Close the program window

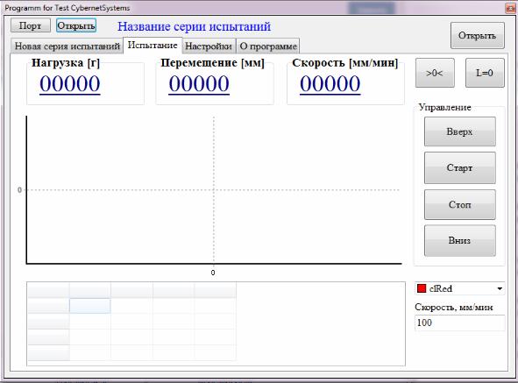[x=510, y=8]
